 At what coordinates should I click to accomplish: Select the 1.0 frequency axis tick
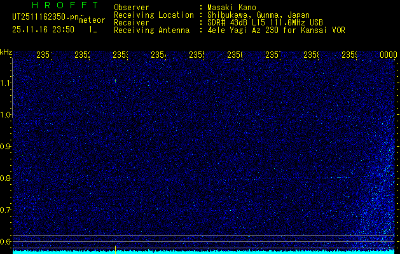click(x=6, y=115)
